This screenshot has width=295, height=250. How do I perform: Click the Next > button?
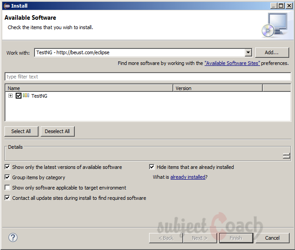(x=200, y=238)
